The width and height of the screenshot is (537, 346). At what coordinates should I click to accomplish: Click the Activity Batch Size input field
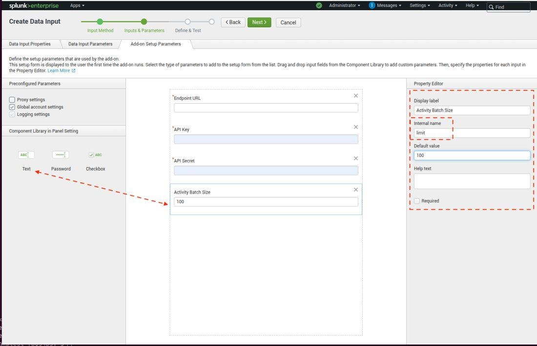click(266, 202)
